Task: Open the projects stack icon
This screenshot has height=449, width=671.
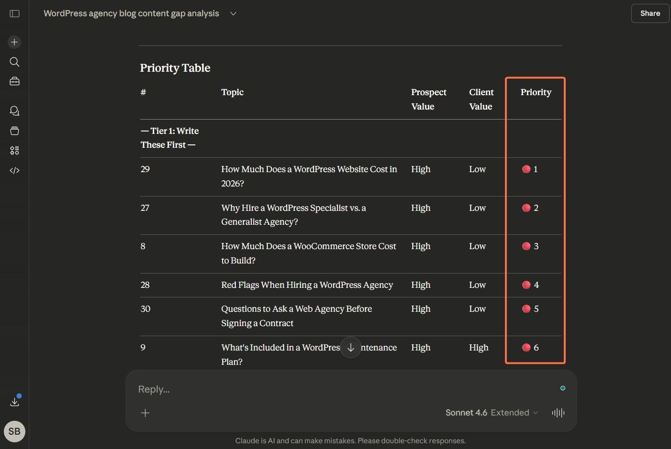Action: [x=14, y=131]
